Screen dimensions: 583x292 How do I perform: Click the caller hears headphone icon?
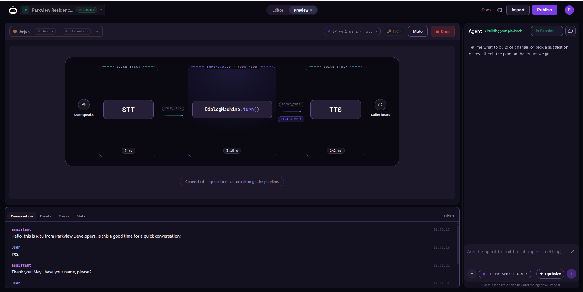(x=380, y=105)
